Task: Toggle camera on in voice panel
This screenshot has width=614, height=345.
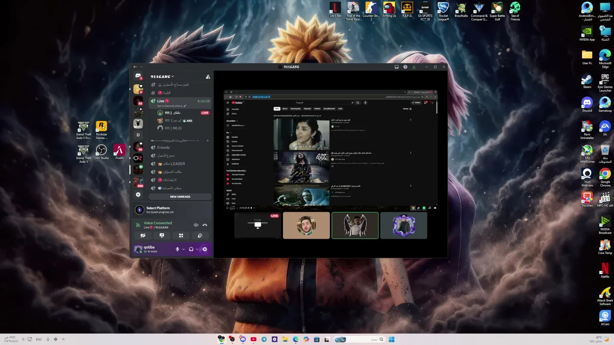Action: pos(142,235)
